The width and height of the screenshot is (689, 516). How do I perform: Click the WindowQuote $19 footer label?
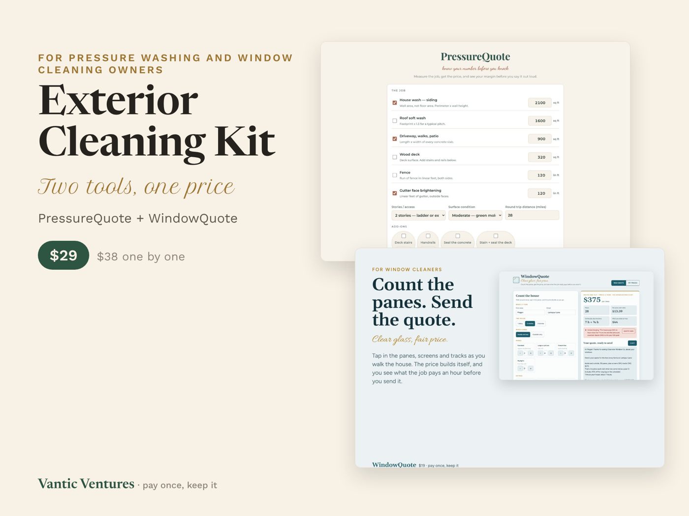[x=415, y=465]
